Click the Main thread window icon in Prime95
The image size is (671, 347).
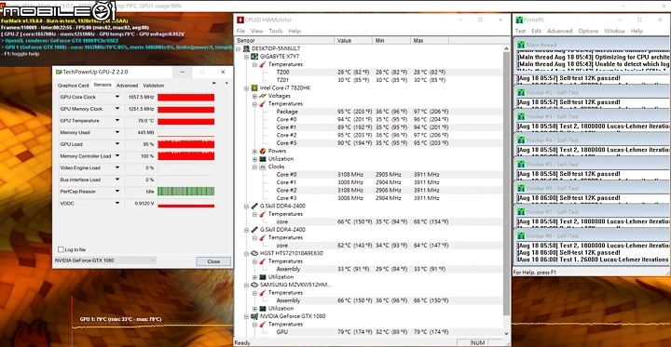click(x=521, y=45)
